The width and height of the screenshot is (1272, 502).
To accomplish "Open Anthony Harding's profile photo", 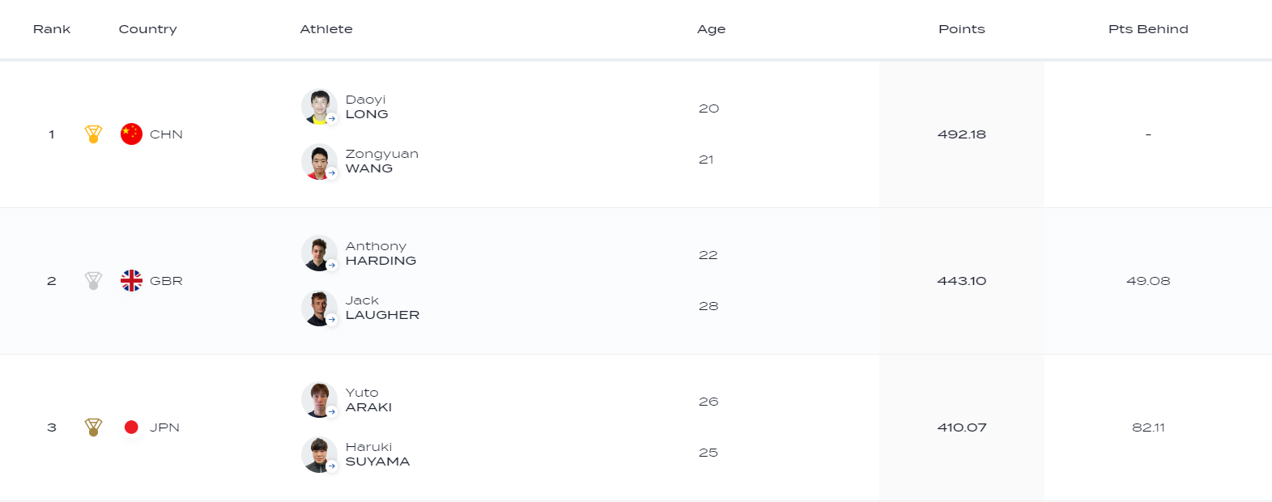I will [x=319, y=253].
